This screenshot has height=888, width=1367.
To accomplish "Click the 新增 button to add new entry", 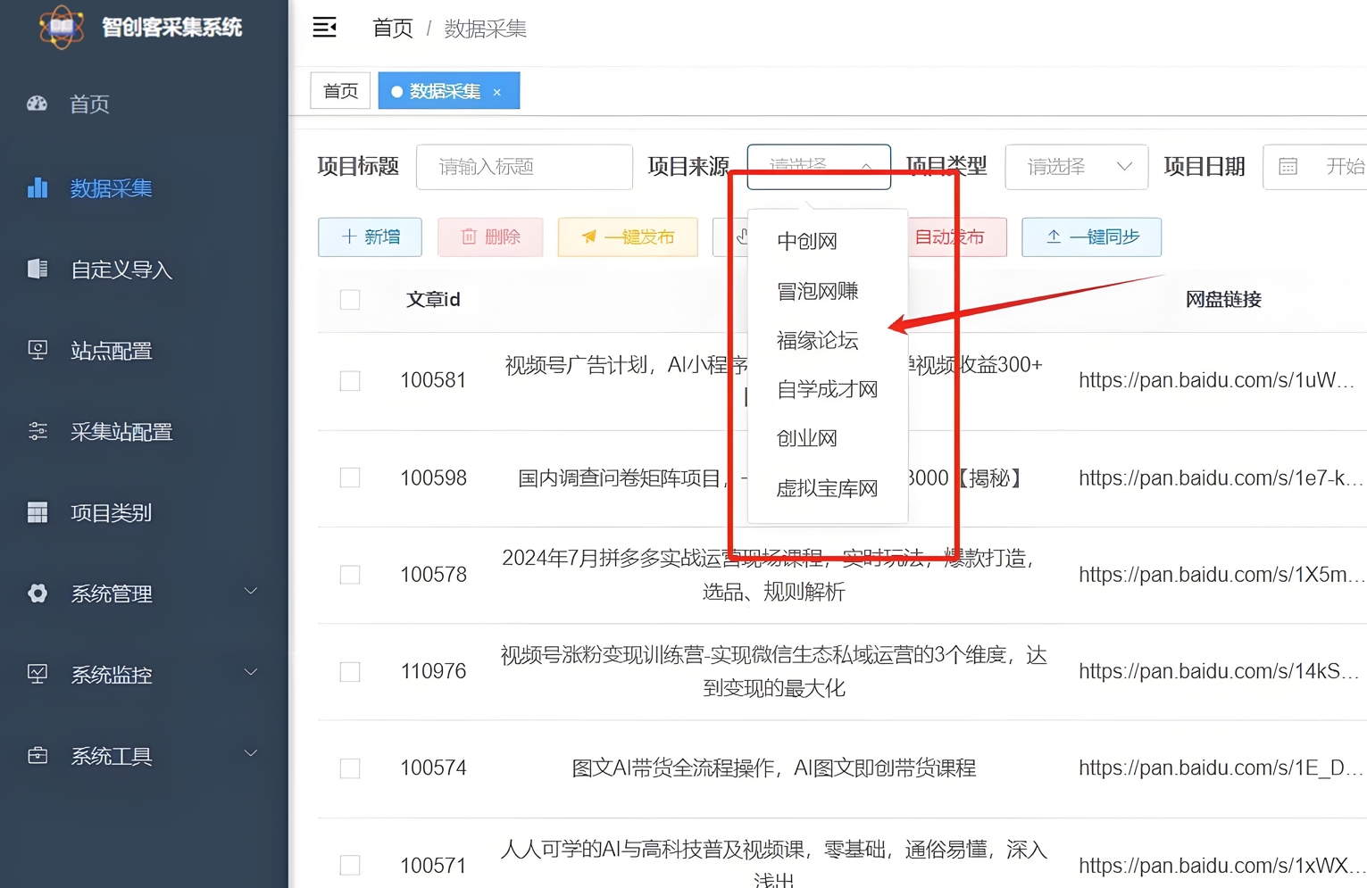I will (370, 237).
